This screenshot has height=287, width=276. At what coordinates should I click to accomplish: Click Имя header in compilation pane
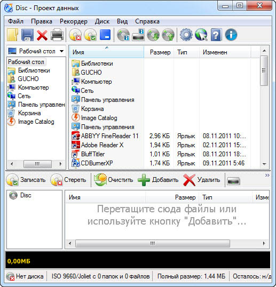106,197
